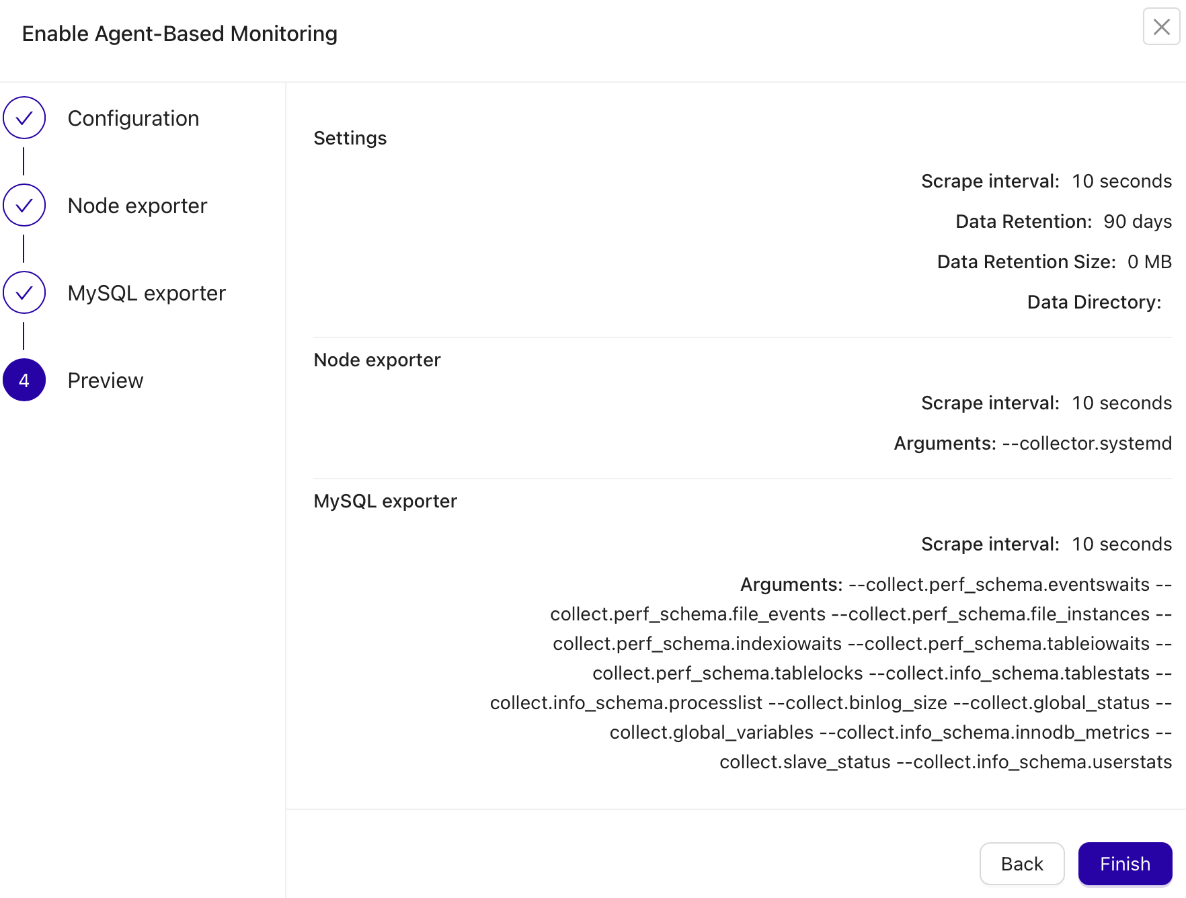Click the Node exporter section heading in preview

click(x=377, y=360)
